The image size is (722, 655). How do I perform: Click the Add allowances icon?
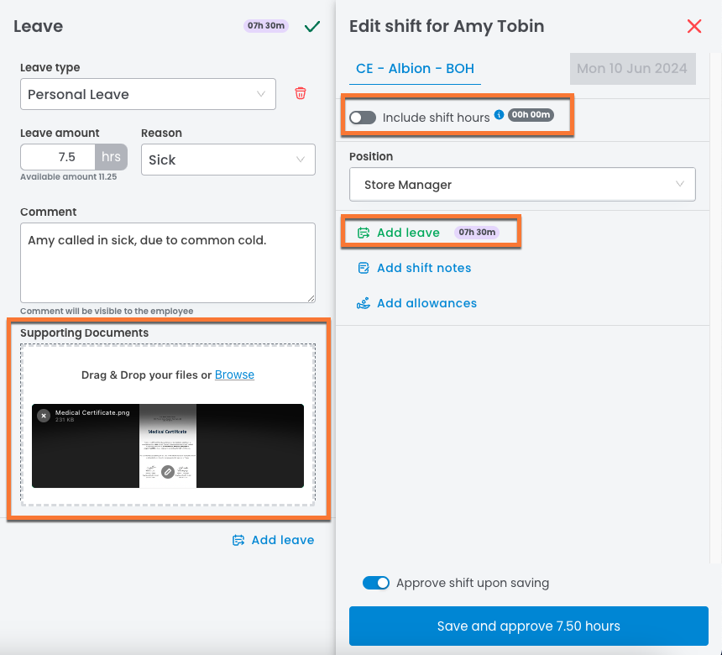point(364,303)
